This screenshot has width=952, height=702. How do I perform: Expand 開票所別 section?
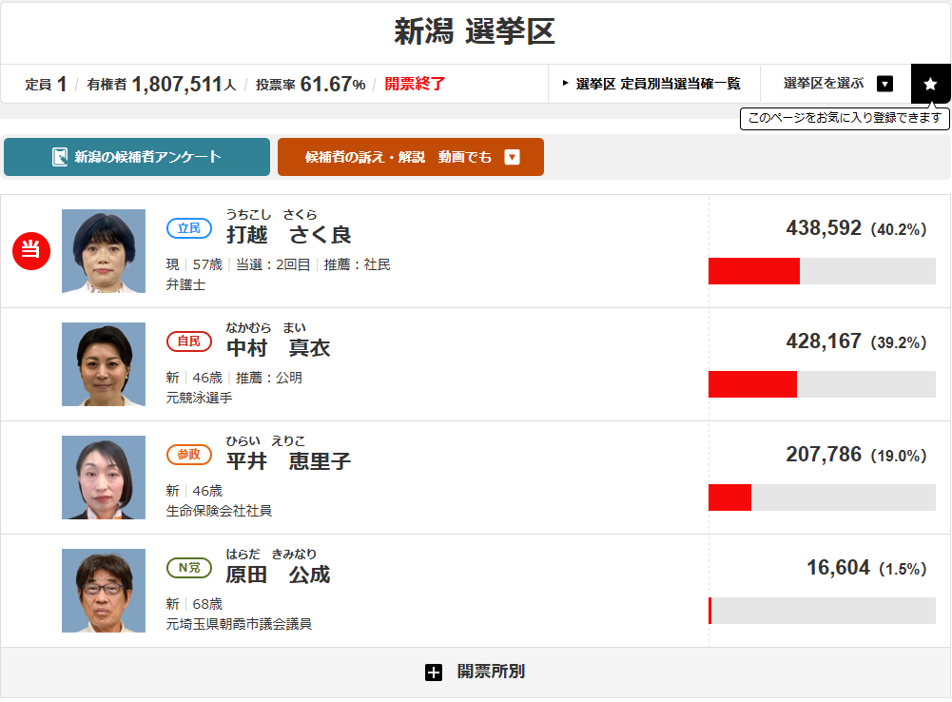coord(476,672)
